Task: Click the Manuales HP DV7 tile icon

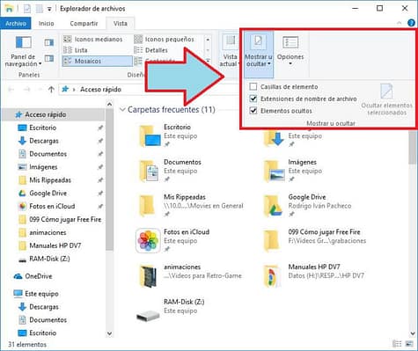Action: pos(272,275)
